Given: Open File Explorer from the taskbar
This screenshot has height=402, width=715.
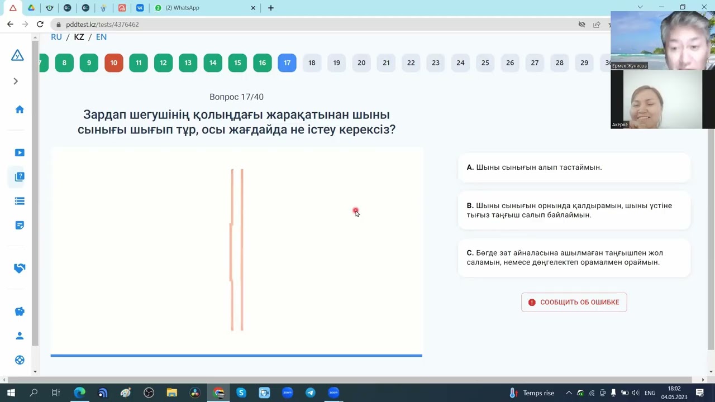Looking at the screenshot, I should point(171,393).
